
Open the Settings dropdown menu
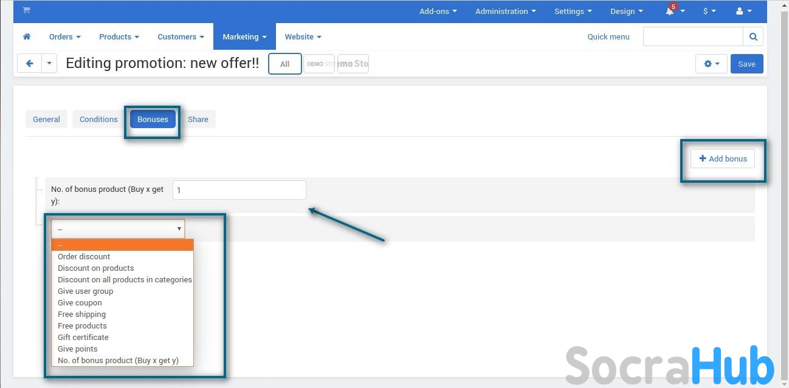573,11
